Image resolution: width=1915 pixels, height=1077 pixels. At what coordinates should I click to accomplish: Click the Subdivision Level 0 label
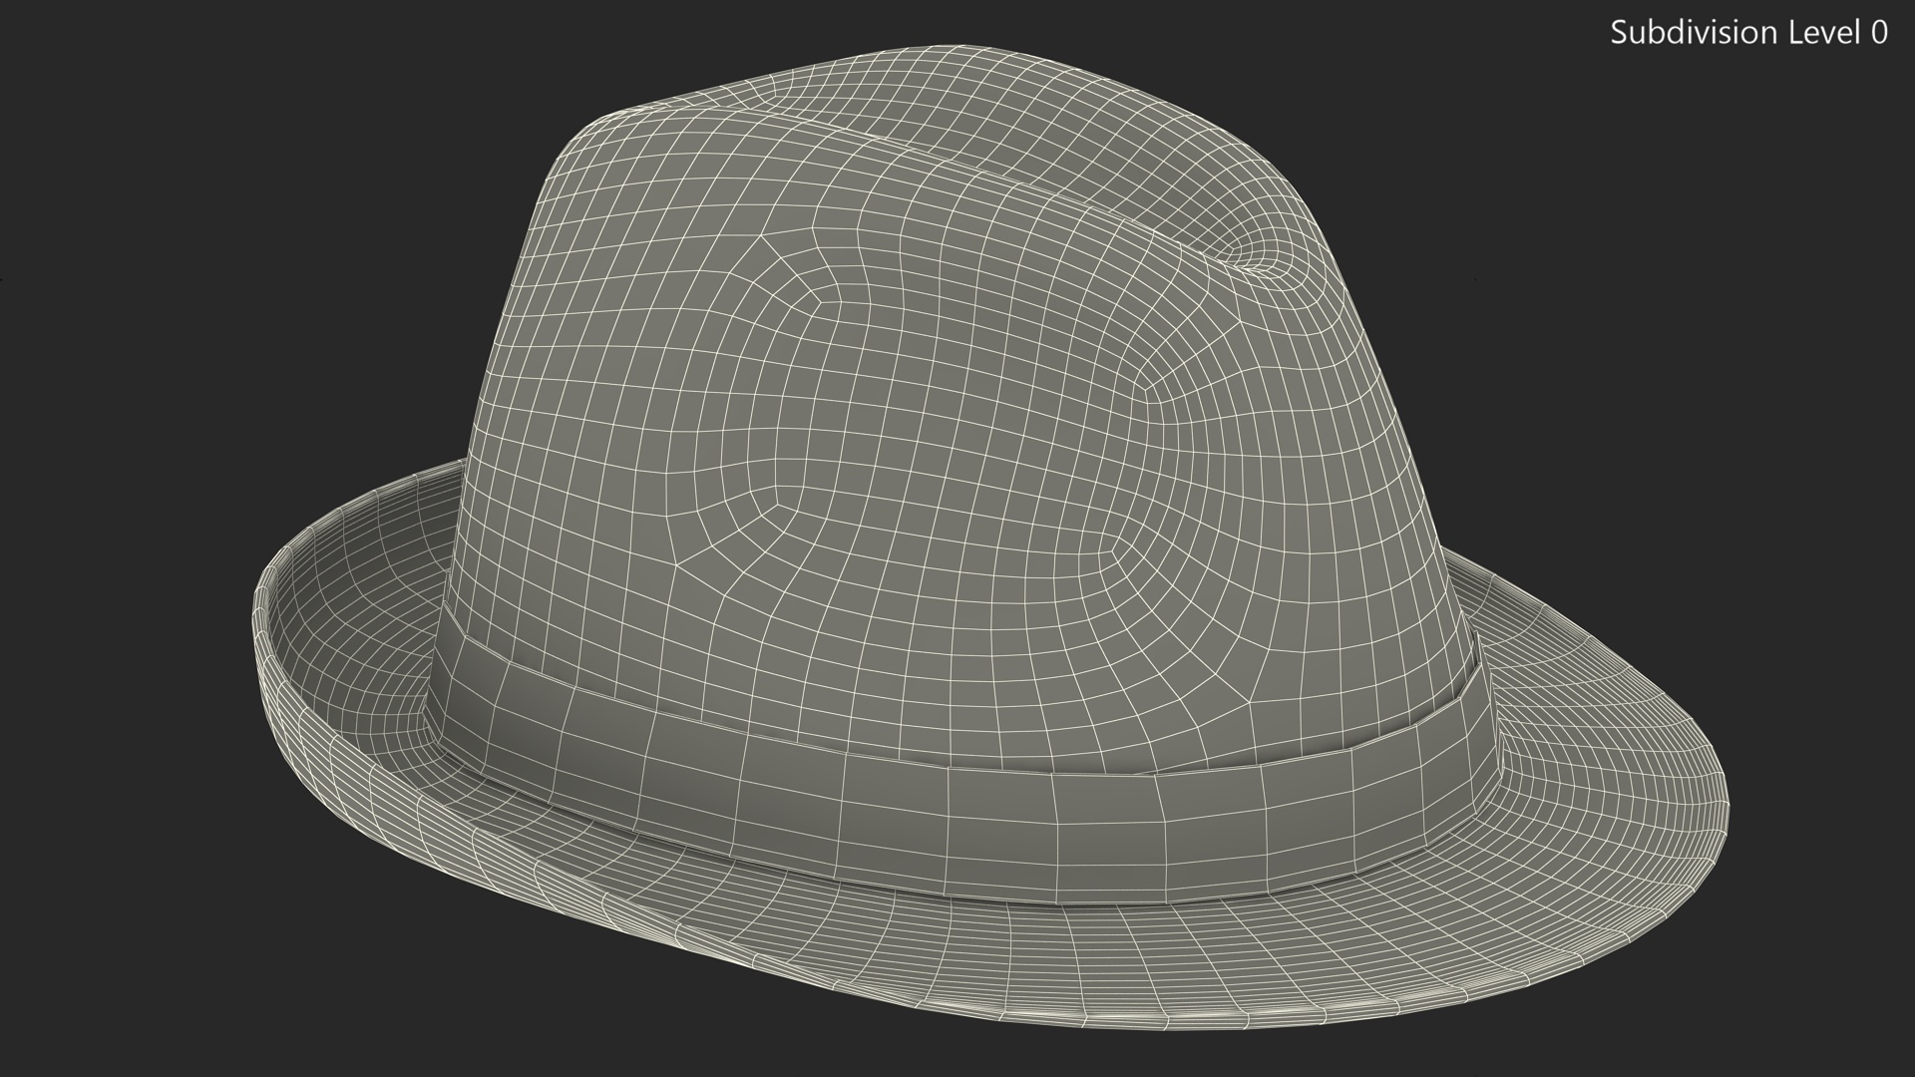pos(1747,33)
